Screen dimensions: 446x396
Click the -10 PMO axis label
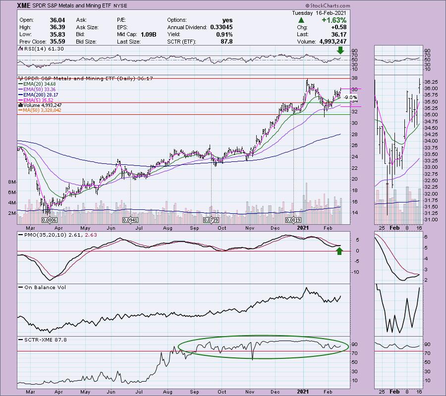(355, 272)
